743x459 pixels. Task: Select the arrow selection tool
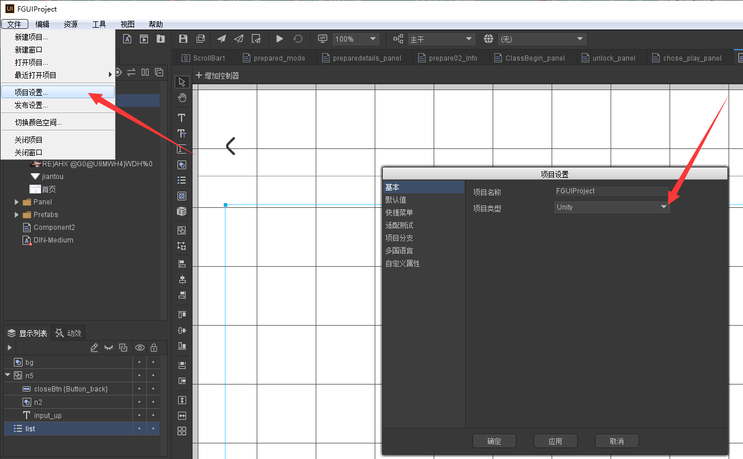click(182, 81)
